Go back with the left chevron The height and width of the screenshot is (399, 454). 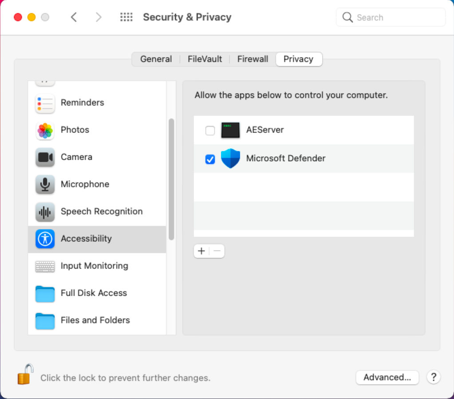(74, 17)
